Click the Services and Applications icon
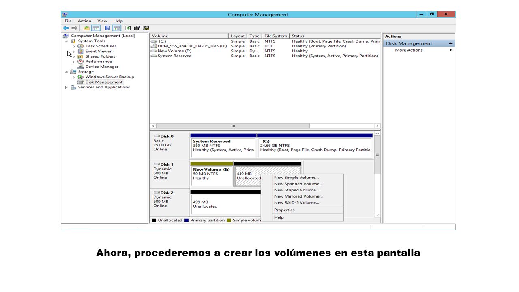519x292 pixels. pyautogui.click(x=73, y=87)
